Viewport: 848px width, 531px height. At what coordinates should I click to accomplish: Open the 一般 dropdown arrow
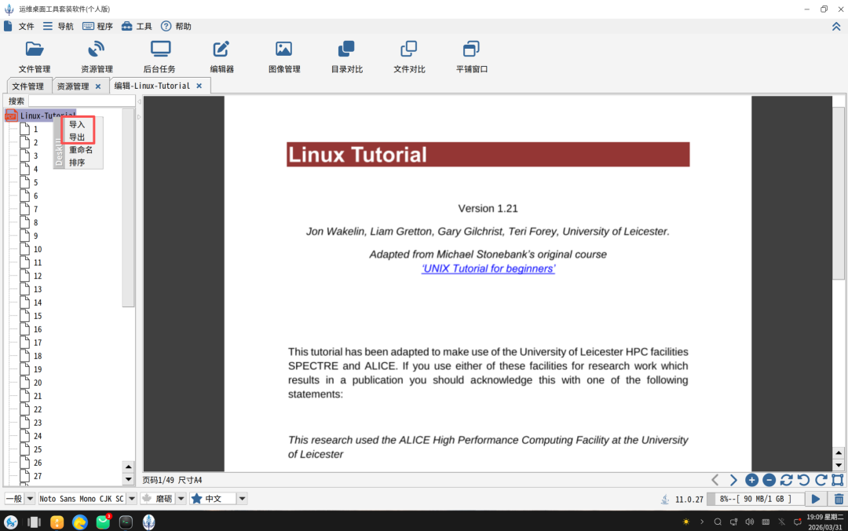click(x=30, y=499)
